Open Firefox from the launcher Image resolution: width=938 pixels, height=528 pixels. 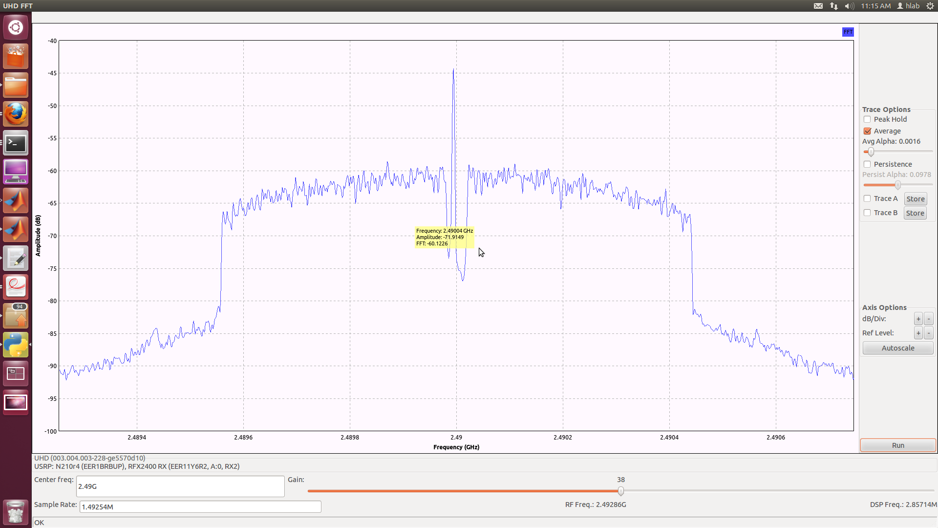click(16, 114)
